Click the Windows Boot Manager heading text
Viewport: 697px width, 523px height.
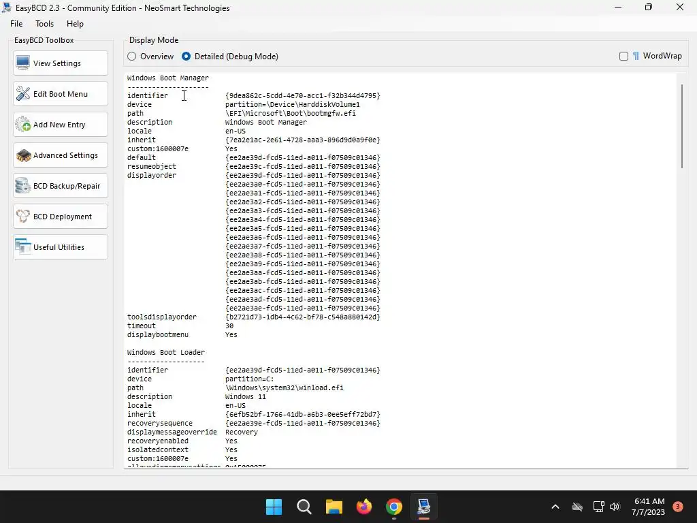pos(167,78)
